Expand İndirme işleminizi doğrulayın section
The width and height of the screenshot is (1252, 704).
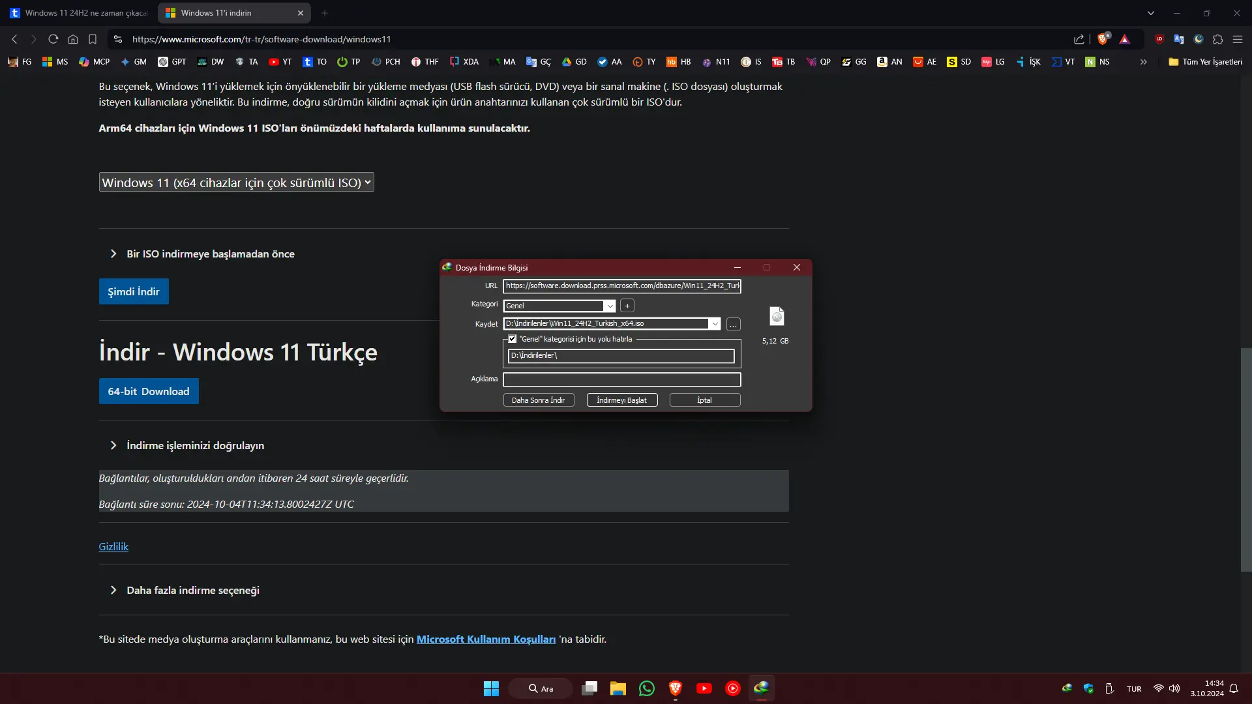[x=188, y=446]
